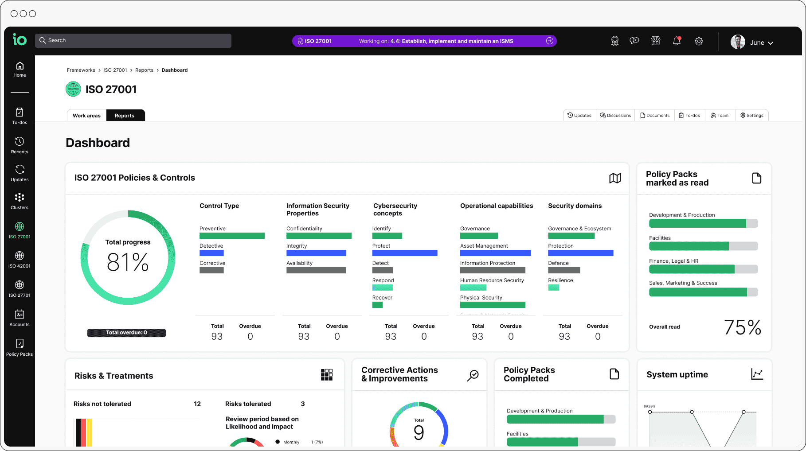Click the green ISO 27001 badge beside the page title
The height and width of the screenshot is (451, 806).
(73, 89)
